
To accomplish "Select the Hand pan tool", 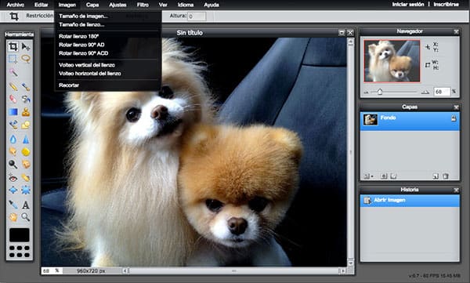I will (x=13, y=216).
